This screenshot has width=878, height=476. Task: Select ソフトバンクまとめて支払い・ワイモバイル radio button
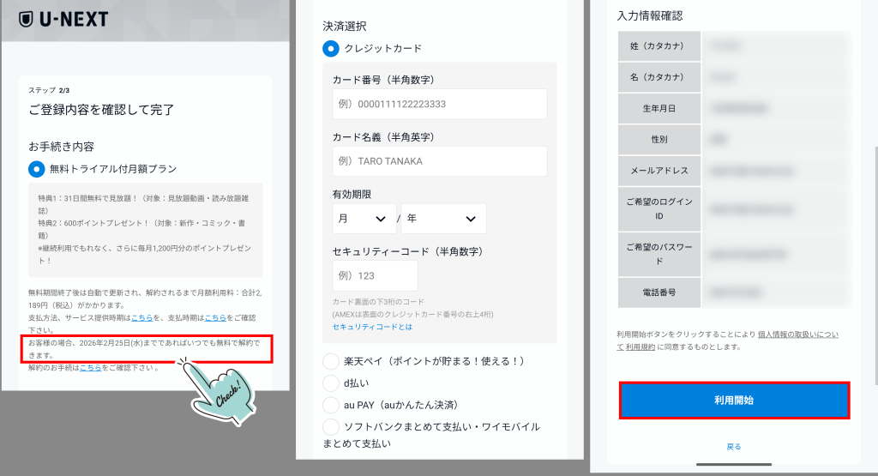click(x=331, y=426)
